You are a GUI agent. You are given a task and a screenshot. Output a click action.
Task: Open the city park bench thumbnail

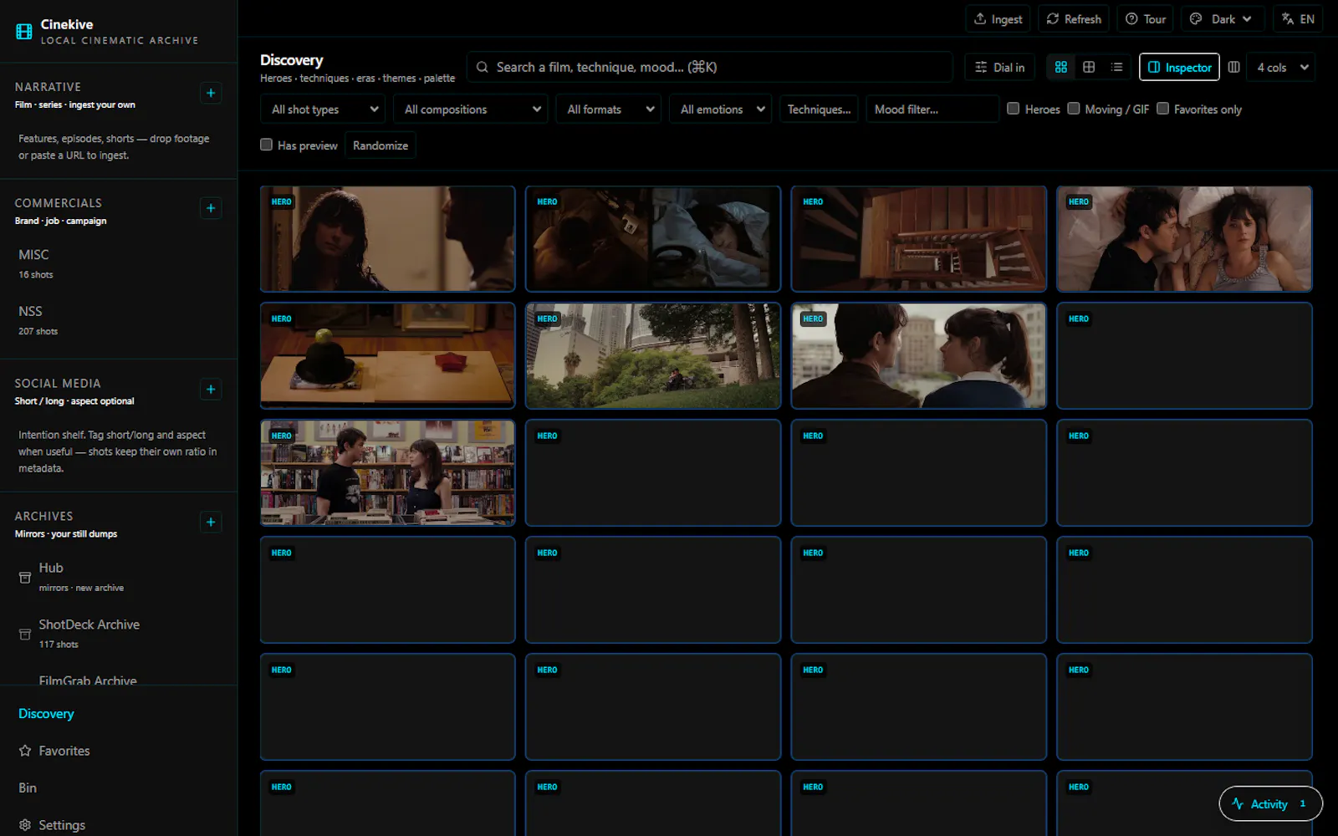click(x=653, y=356)
